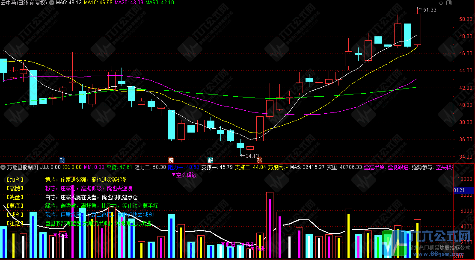Click the 【高抛】 legend line
This screenshot has height=260, width=475.
click(x=68, y=189)
